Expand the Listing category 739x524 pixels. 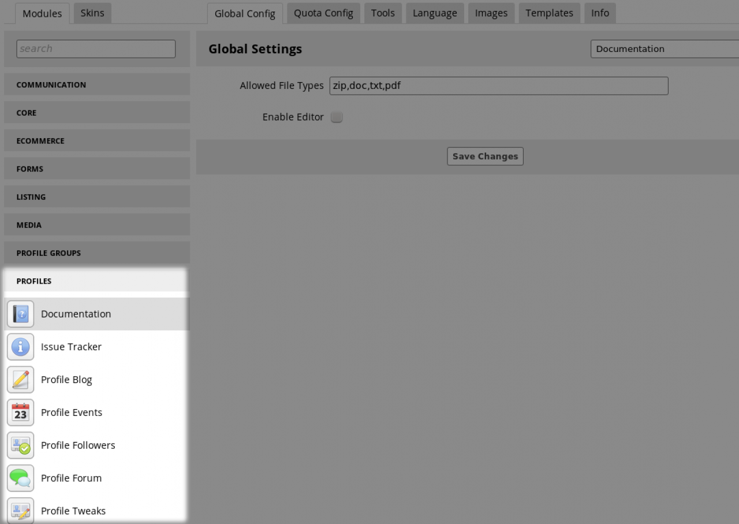[97, 196]
